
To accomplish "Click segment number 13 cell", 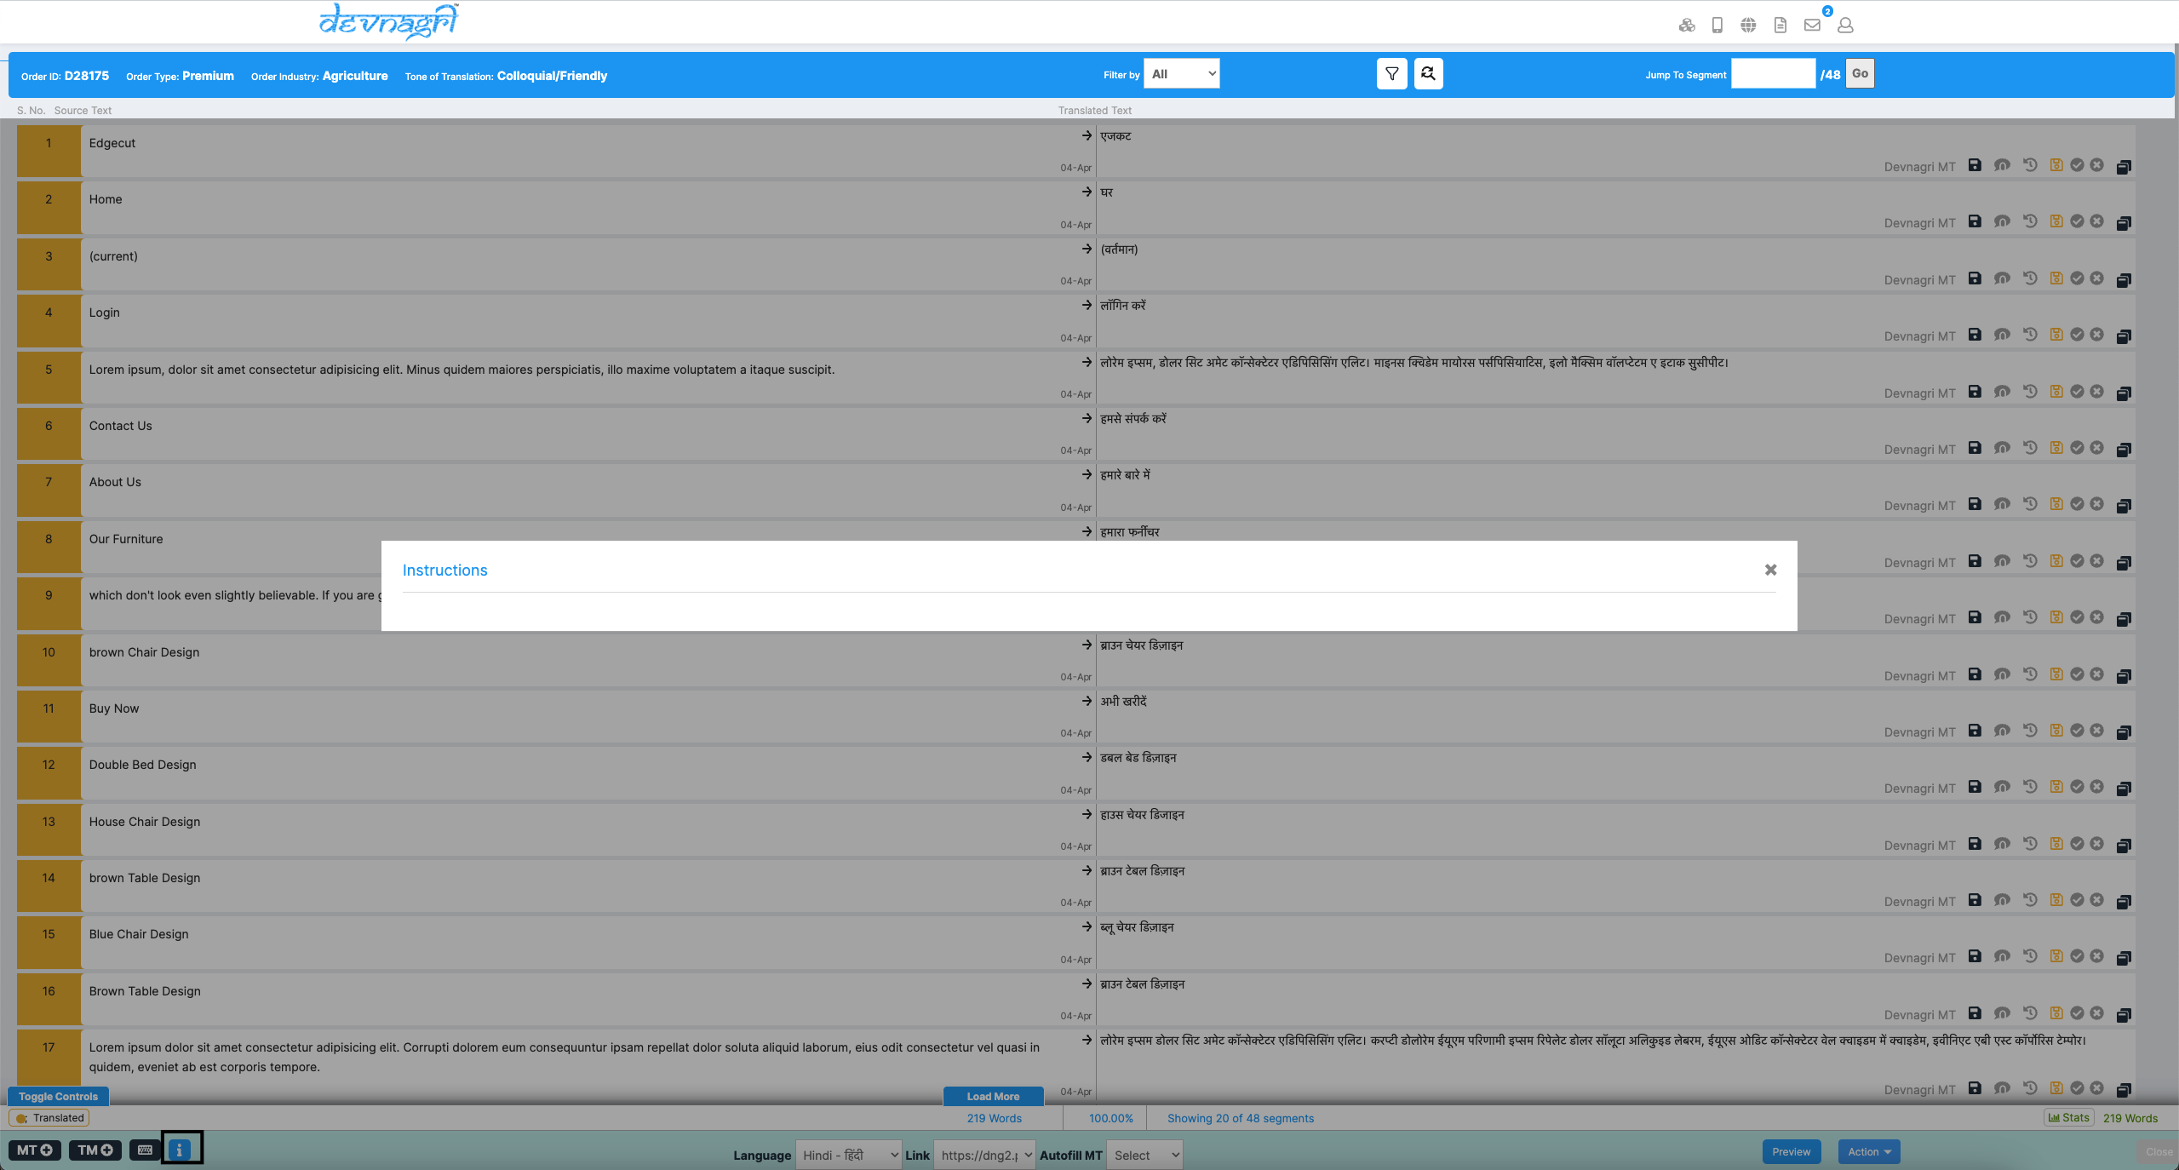I will (x=49, y=829).
